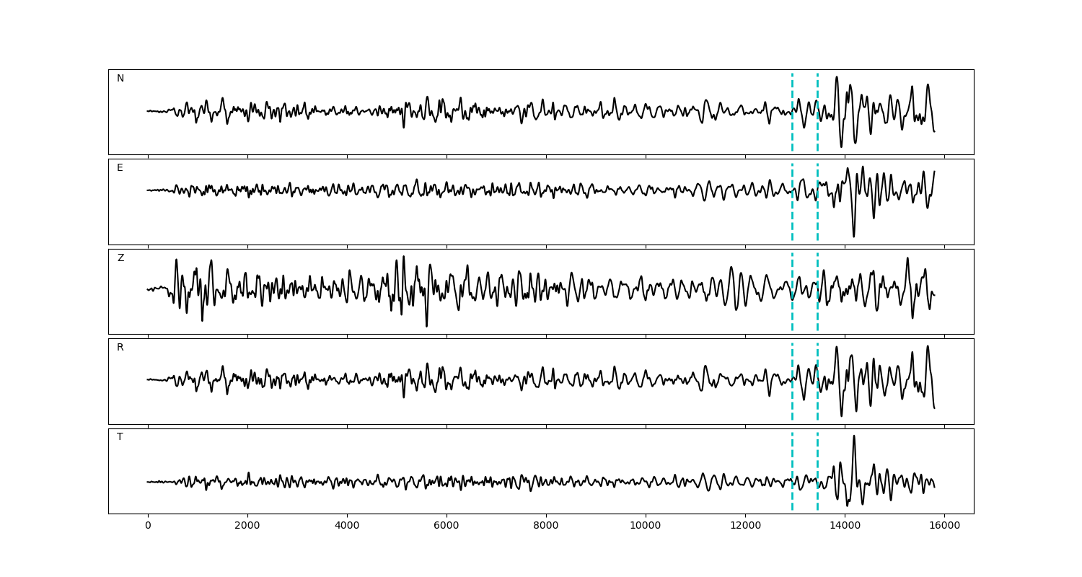The image size is (1082, 577).
Task: Click the N component label
Action: pos(120,79)
